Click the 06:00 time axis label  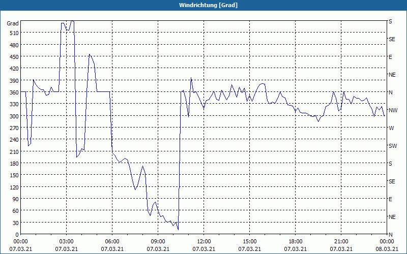point(112,241)
